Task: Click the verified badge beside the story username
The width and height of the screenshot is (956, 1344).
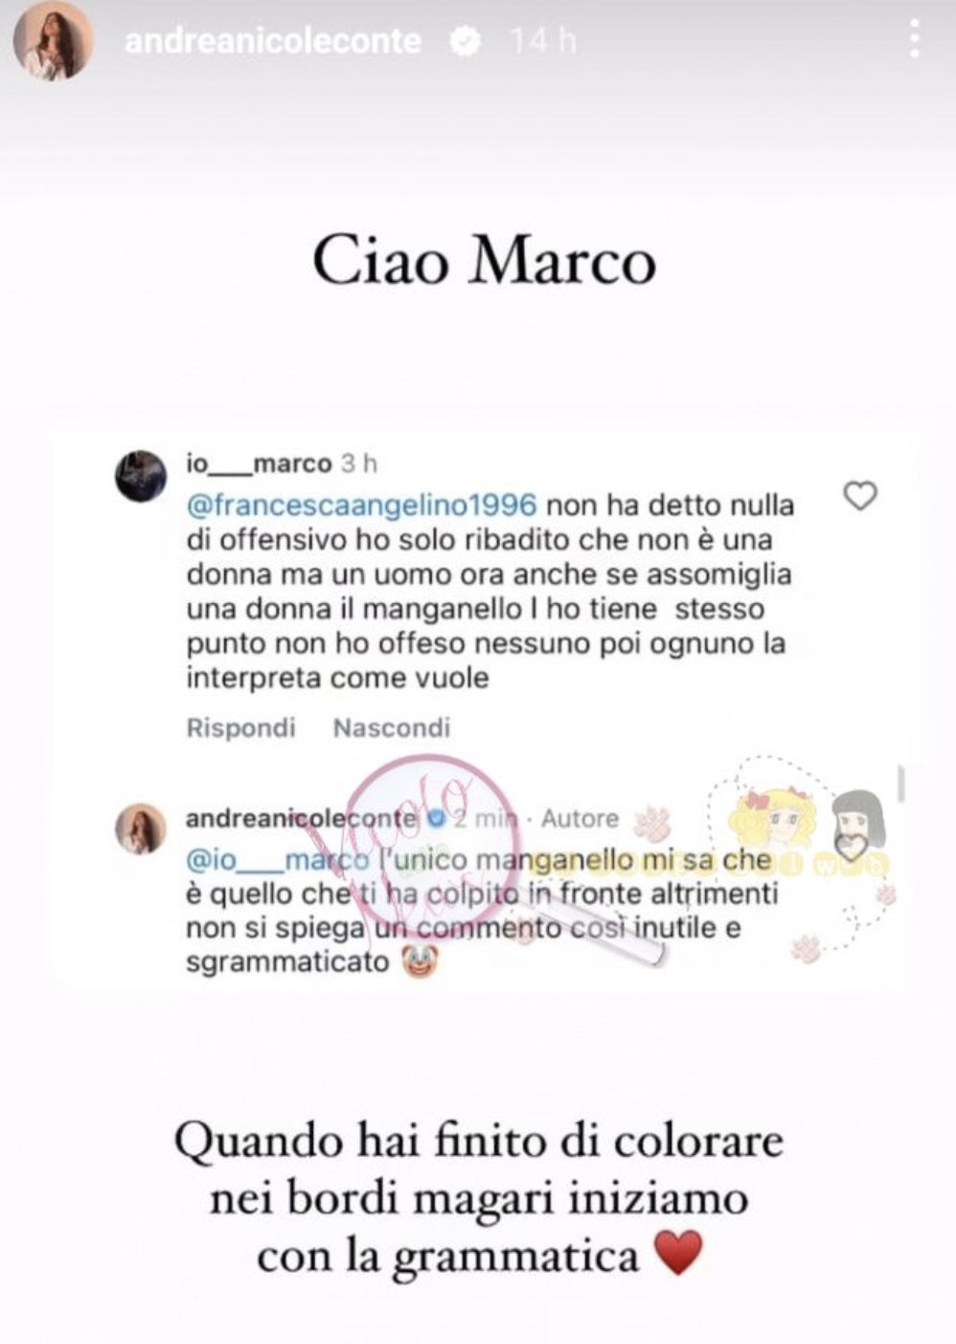Action: 467,41
